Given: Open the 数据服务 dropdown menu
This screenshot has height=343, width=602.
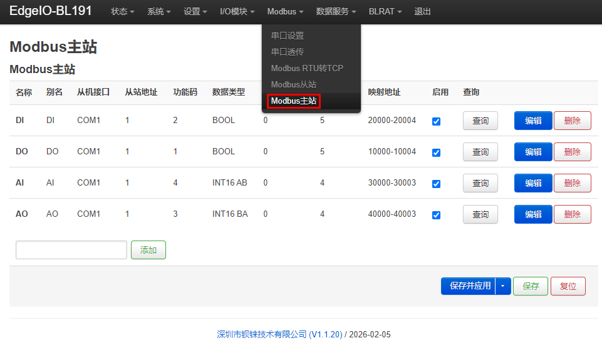Looking at the screenshot, I should pyautogui.click(x=336, y=11).
